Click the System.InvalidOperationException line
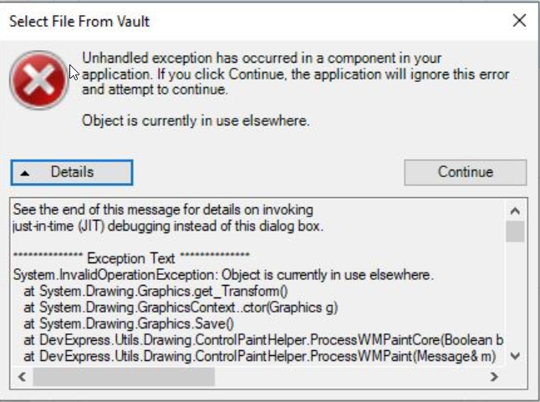This screenshot has width=540, height=402. [x=223, y=275]
